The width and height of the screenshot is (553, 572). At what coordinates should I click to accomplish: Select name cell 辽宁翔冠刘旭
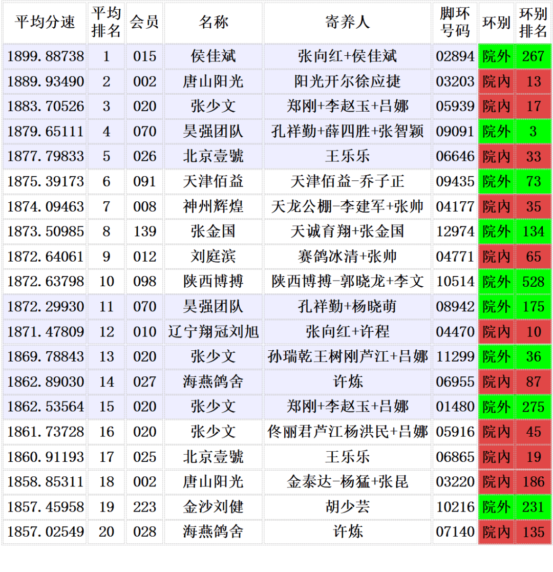point(214,332)
